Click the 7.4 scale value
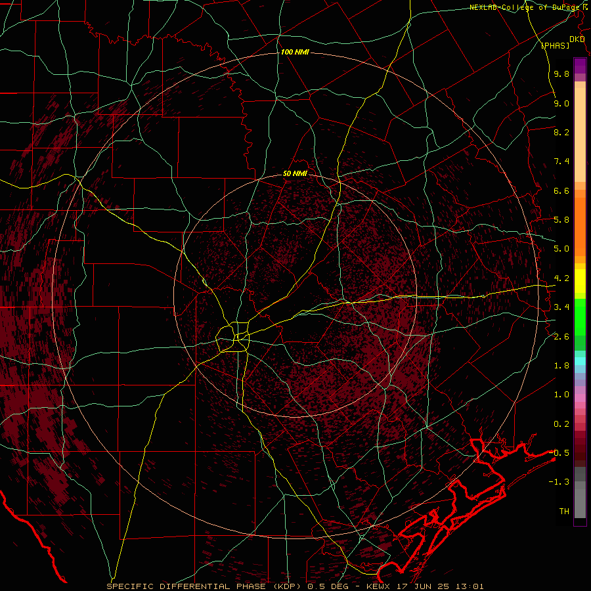Viewport: 591px width, 591px height. click(x=561, y=162)
